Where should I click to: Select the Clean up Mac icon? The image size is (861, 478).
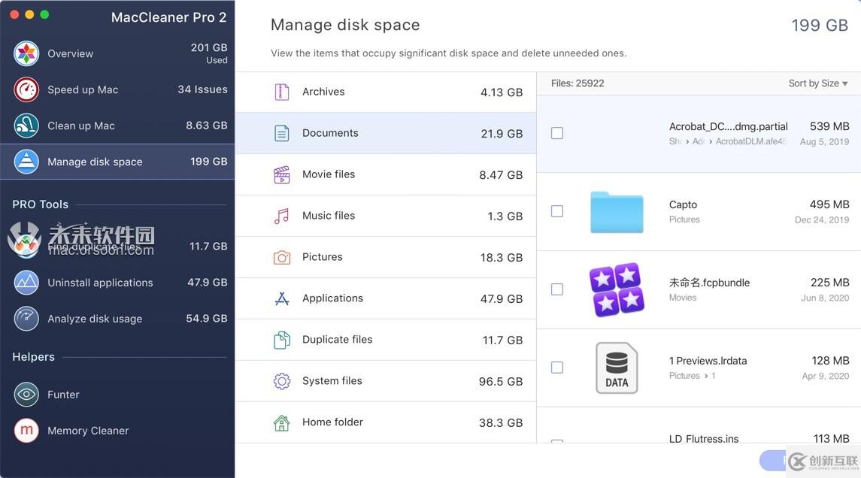click(x=26, y=126)
